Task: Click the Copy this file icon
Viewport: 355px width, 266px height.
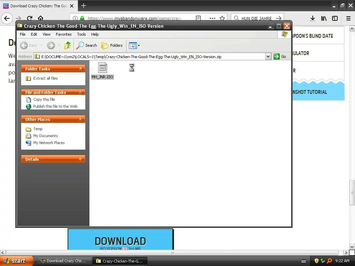Action: pos(28,99)
